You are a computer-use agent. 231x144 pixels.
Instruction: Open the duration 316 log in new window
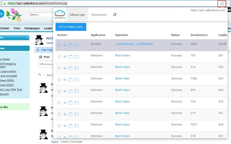click(x=77, y=68)
